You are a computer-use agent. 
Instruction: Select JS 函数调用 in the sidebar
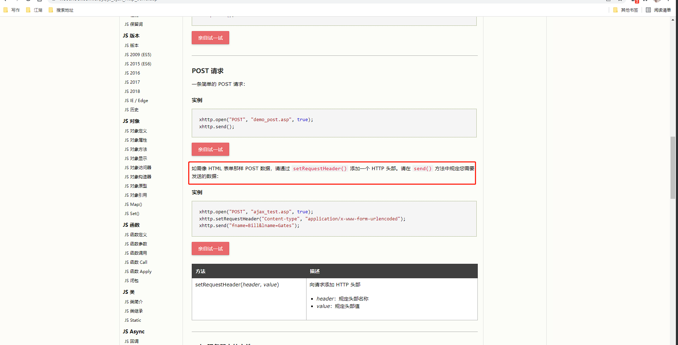coord(136,253)
